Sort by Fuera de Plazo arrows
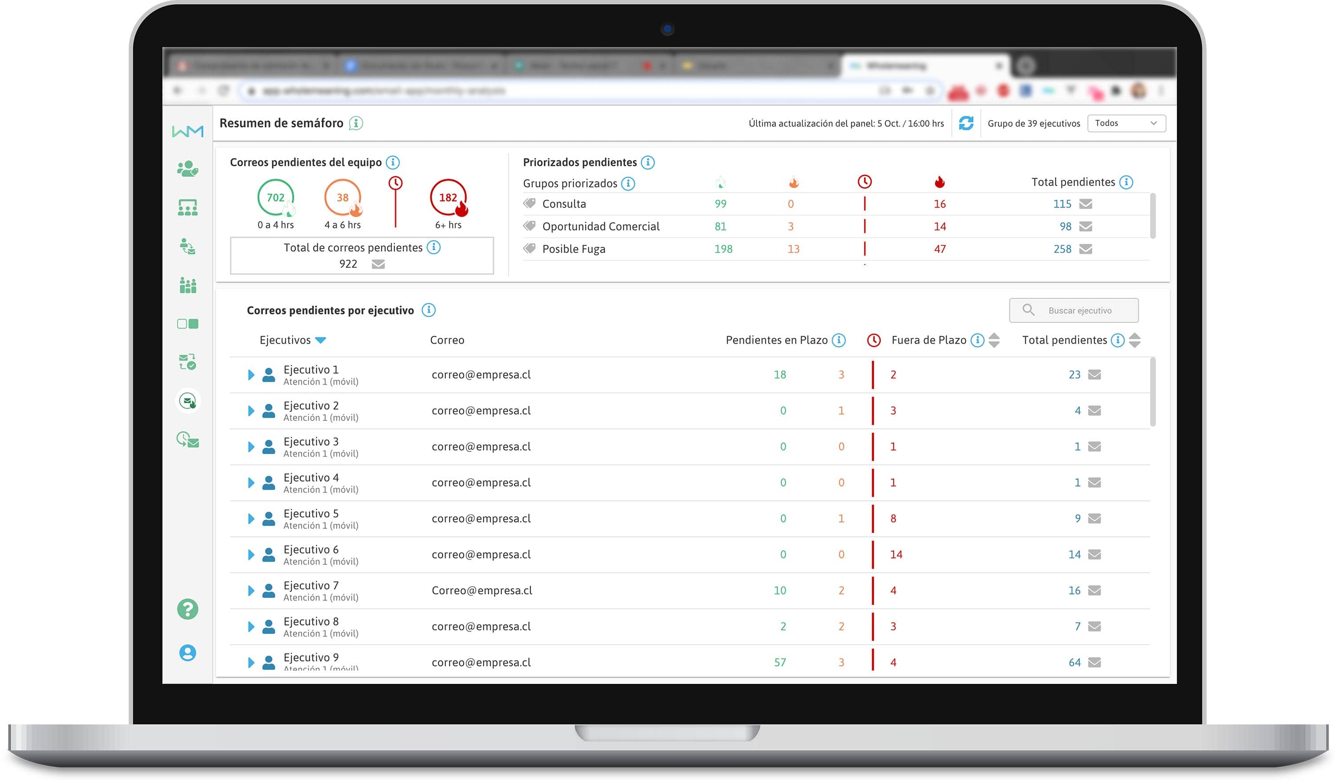1335x780 pixels. pos(994,340)
